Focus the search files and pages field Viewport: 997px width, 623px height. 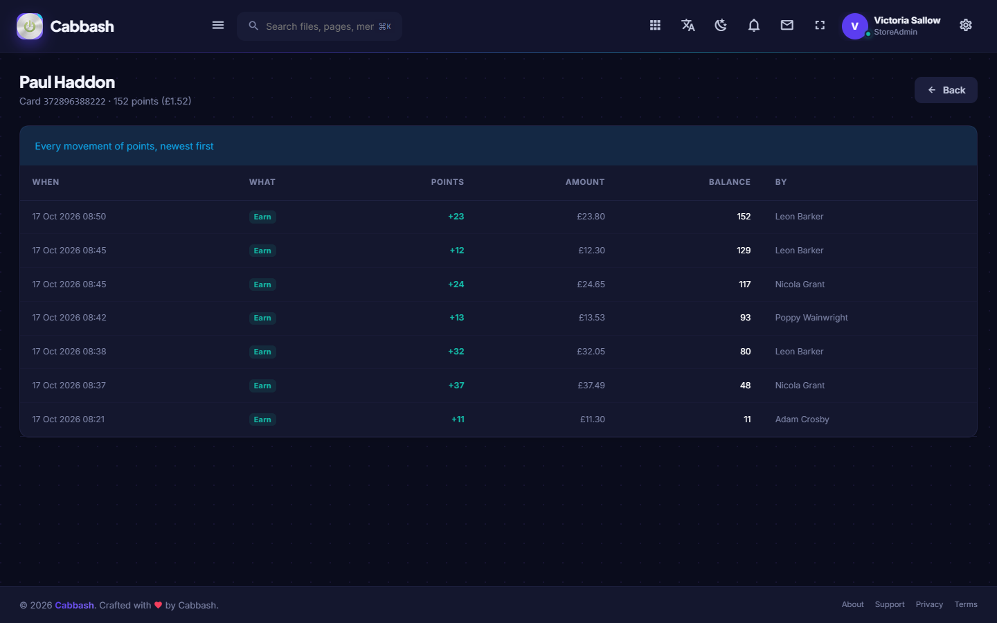320,26
